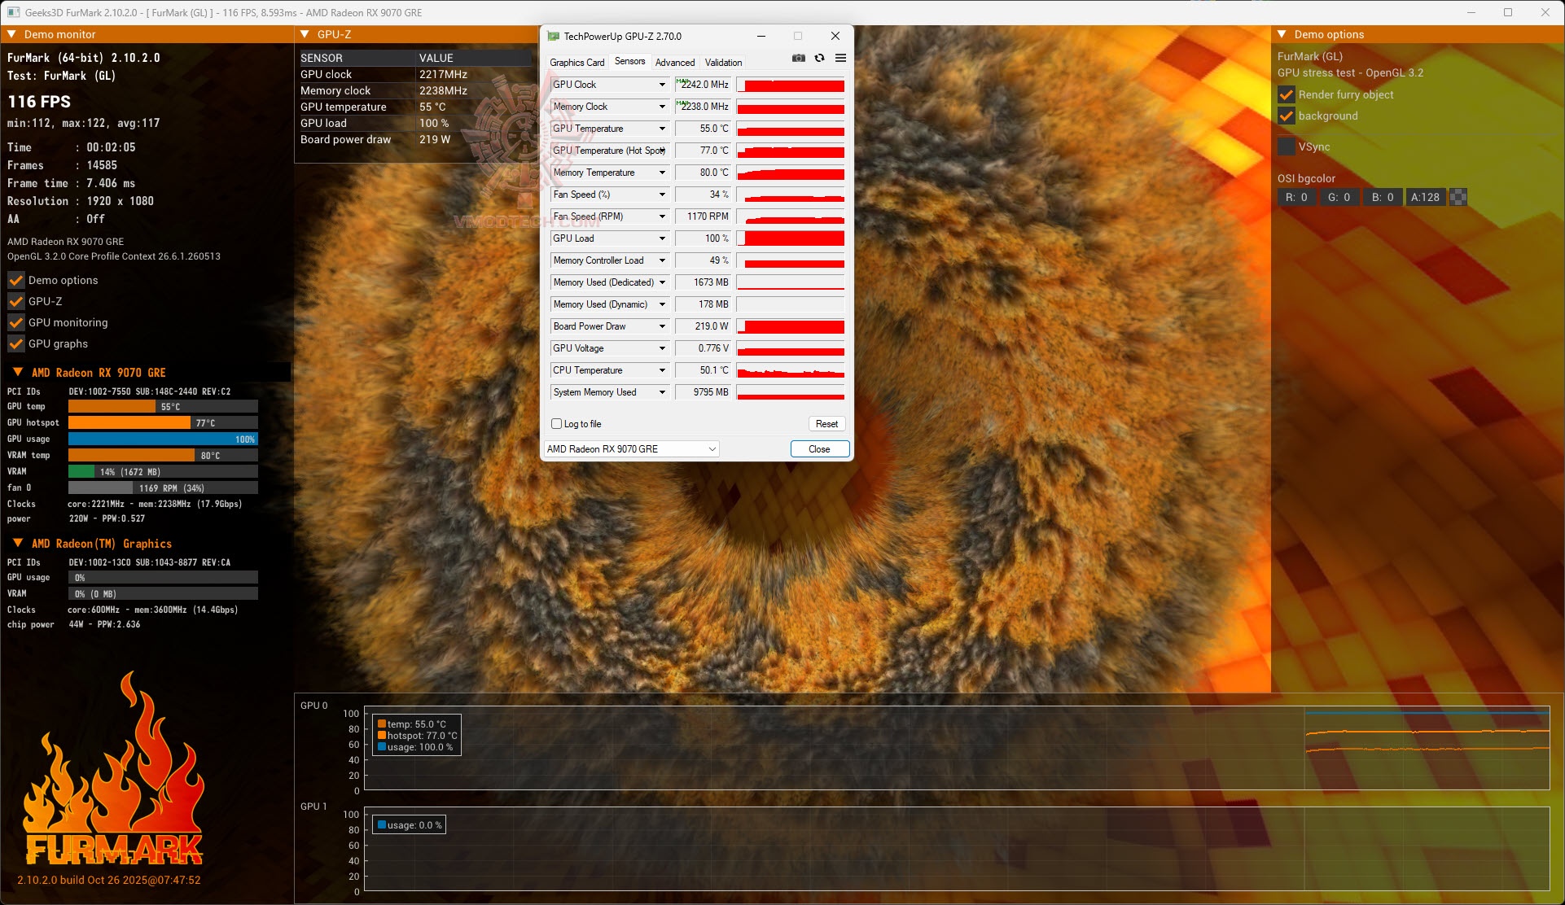The width and height of the screenshot is (1565, 905).
Task: Enable Log to file in GPU-Z
Action: pos(557,424)
